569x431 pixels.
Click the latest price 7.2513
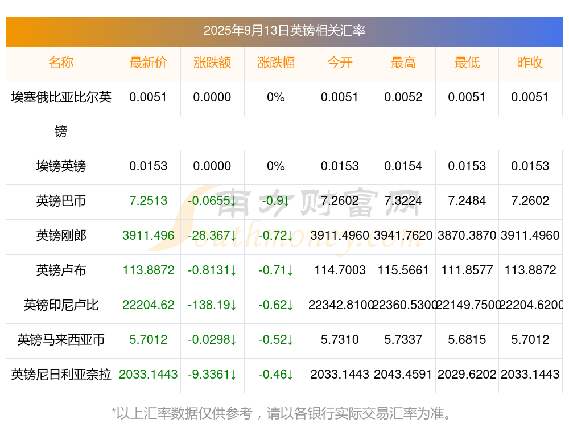point(149,201)
